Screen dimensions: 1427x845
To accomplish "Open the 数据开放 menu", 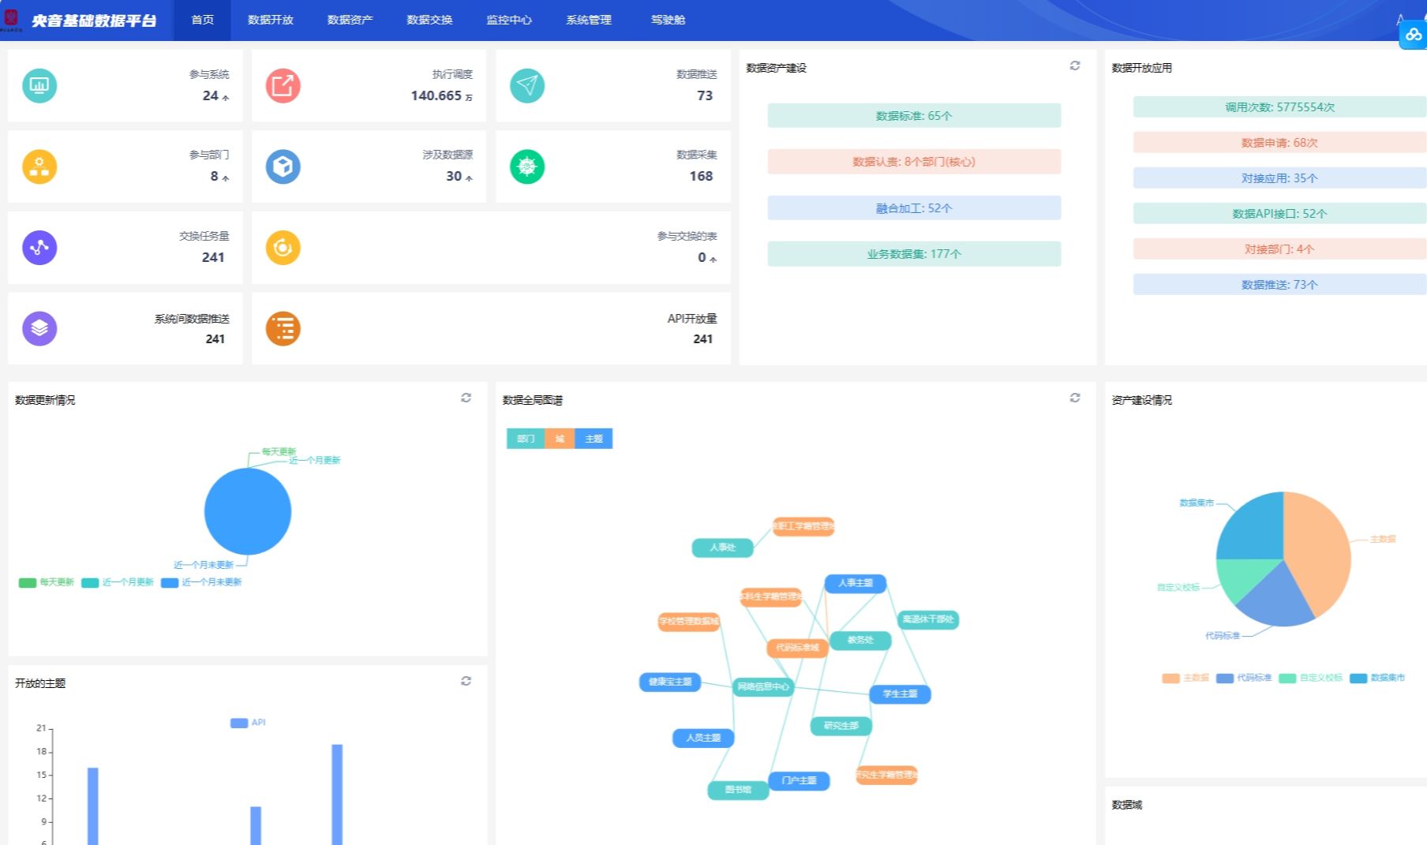I will (x=270, y=20).
